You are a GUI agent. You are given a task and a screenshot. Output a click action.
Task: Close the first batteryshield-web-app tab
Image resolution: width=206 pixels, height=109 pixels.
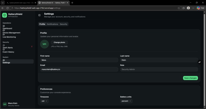pyautogui.click(x=35, y=3)
